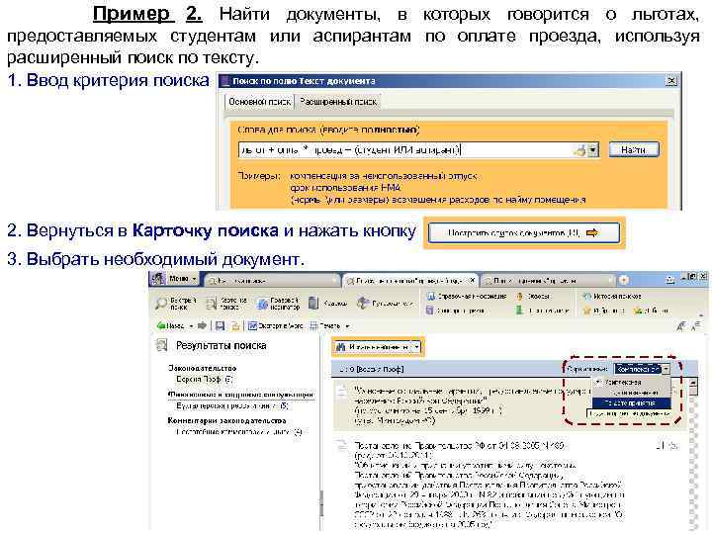Viewport: 712px width, 534px height.
Task: Click Экспорт в Word toolbar button
Action: [275, 326]
